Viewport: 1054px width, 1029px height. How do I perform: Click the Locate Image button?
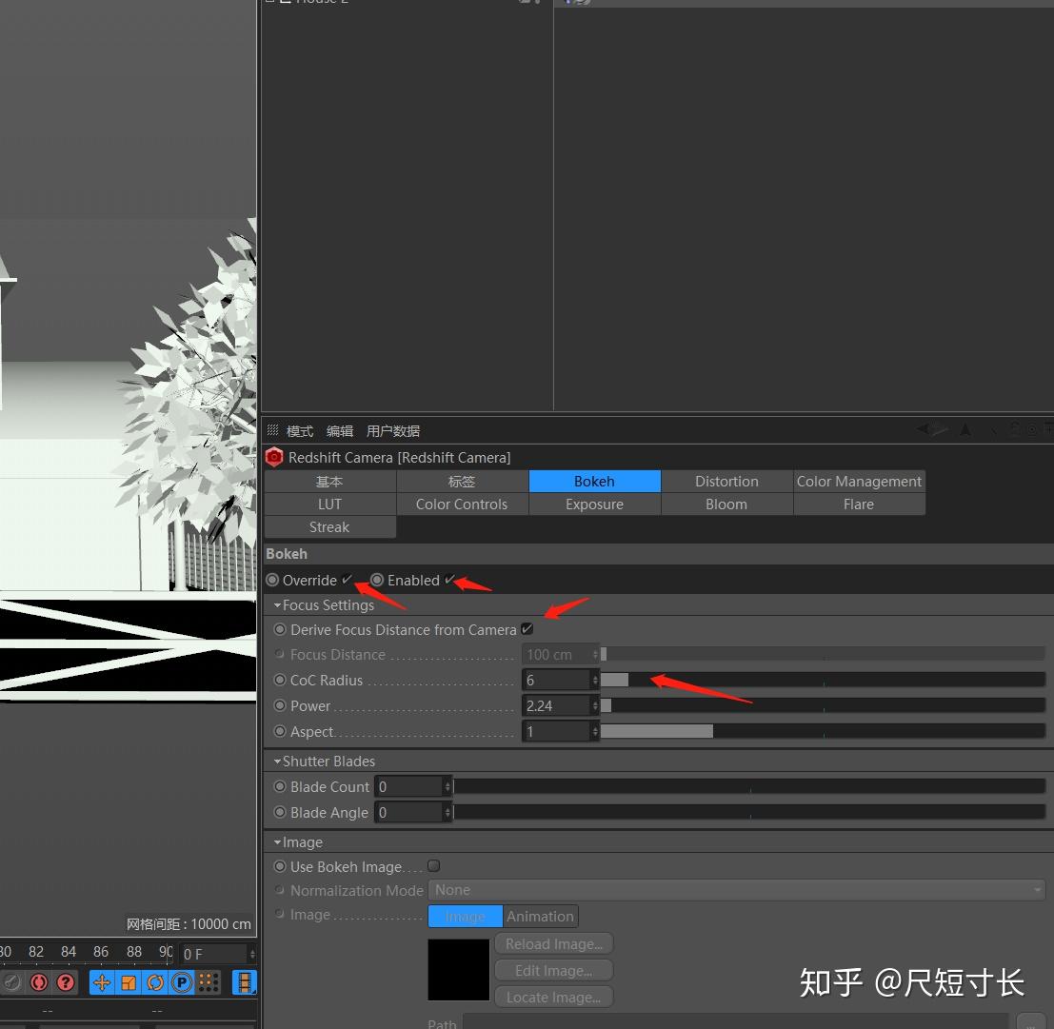click(553, 997)
